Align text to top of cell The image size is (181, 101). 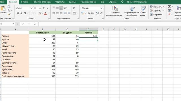[x=54, y=8]
